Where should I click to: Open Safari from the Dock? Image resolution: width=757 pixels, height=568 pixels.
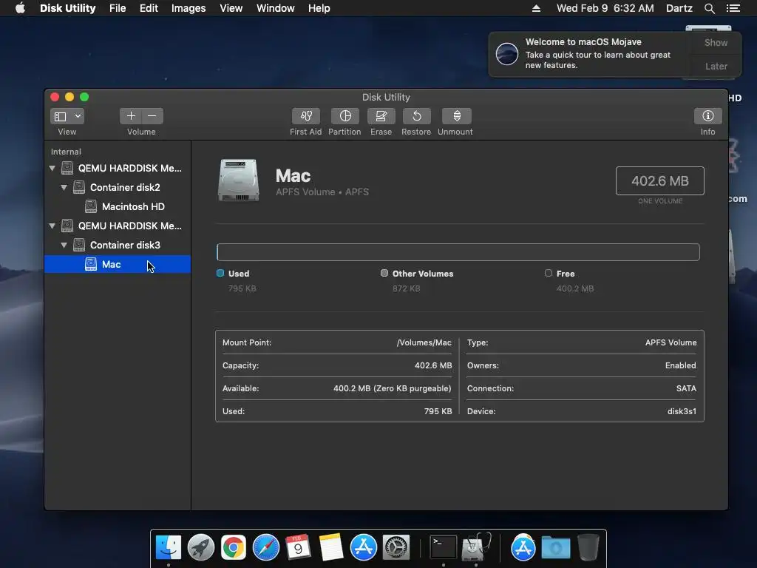click(x=266, y=548)
